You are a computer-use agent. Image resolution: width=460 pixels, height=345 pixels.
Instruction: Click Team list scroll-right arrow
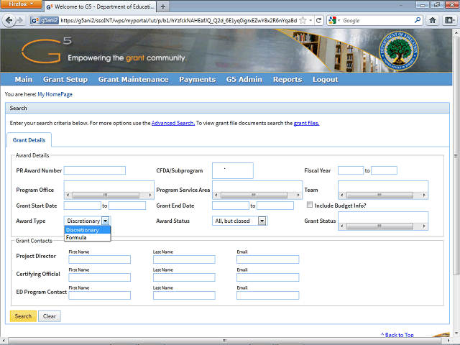[424, 195]
